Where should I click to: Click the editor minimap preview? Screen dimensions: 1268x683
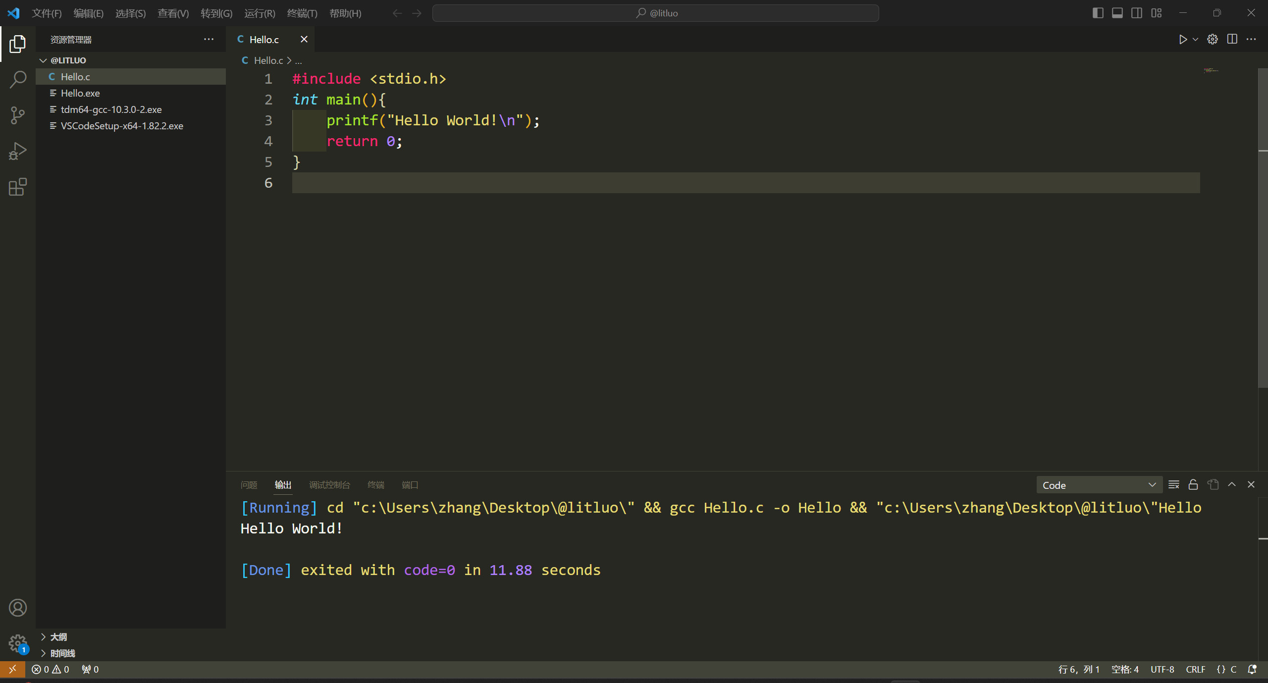pos(1211,70)
